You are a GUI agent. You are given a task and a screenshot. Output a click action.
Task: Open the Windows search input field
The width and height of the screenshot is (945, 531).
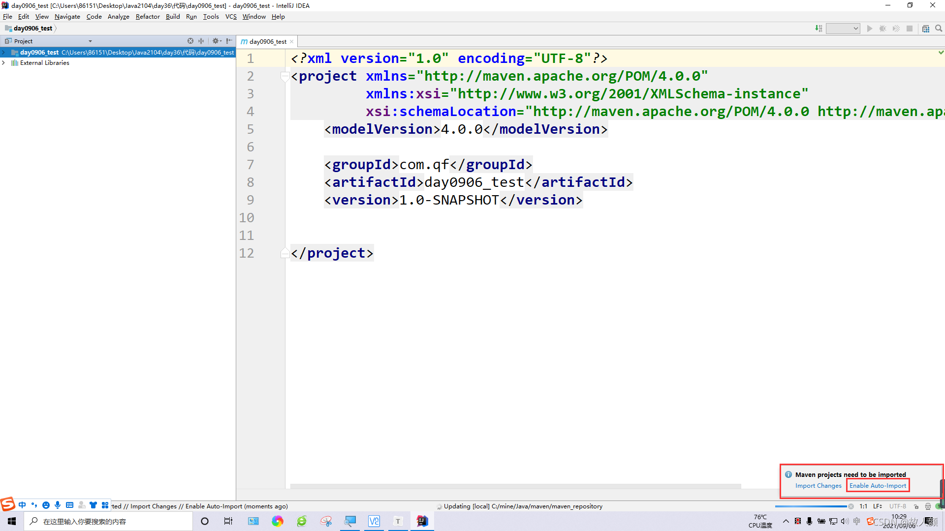(108, 521)
